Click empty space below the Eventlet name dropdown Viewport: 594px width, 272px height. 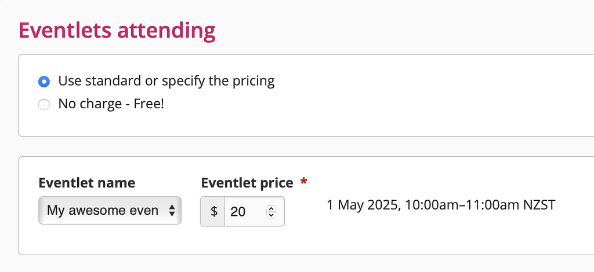[x=104, y=240]
